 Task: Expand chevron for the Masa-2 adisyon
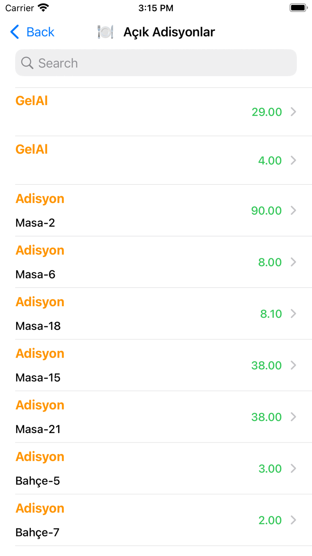click(x=293, y=211)
